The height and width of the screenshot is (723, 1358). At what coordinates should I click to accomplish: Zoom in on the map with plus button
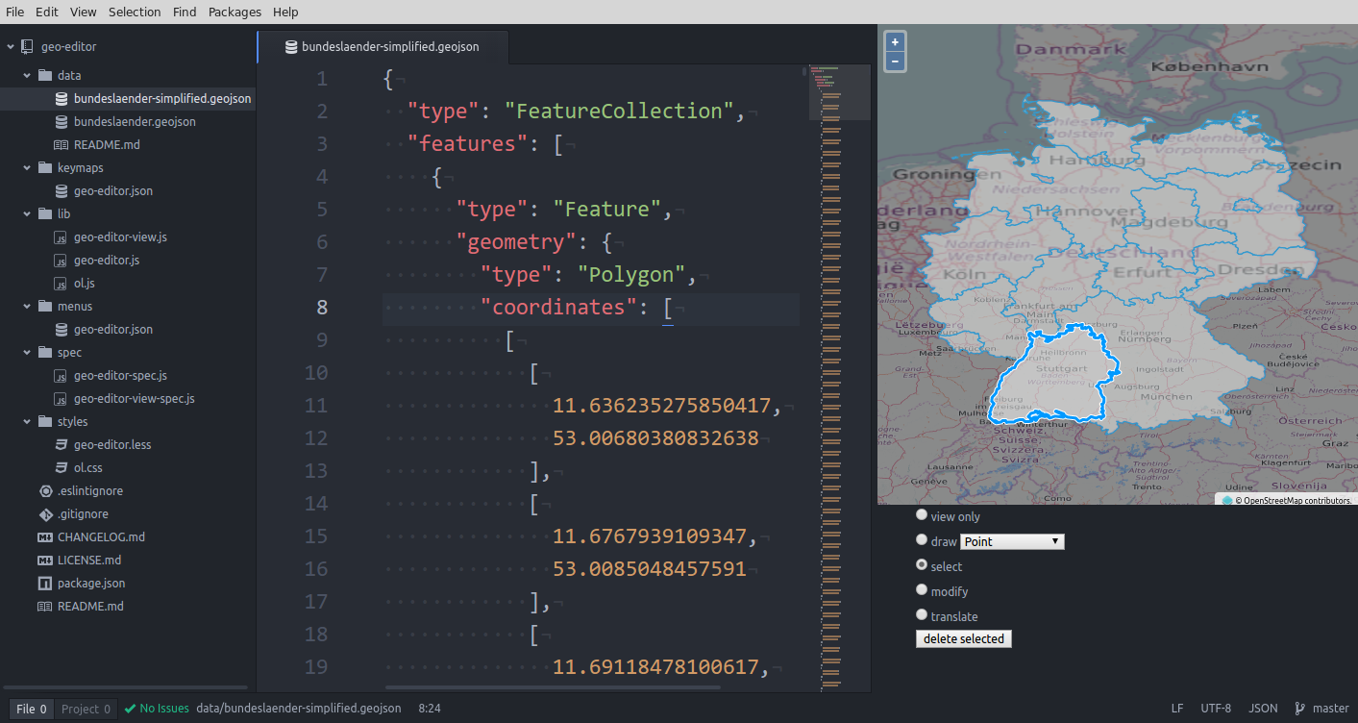click(895, 42)
